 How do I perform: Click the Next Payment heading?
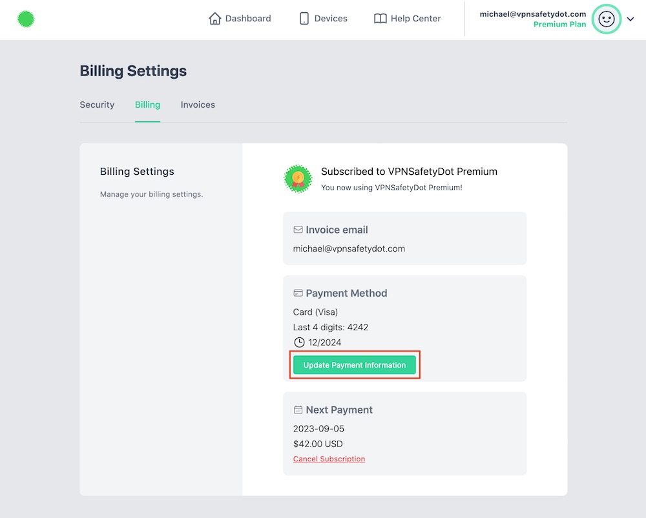click(x=339, y=410)
